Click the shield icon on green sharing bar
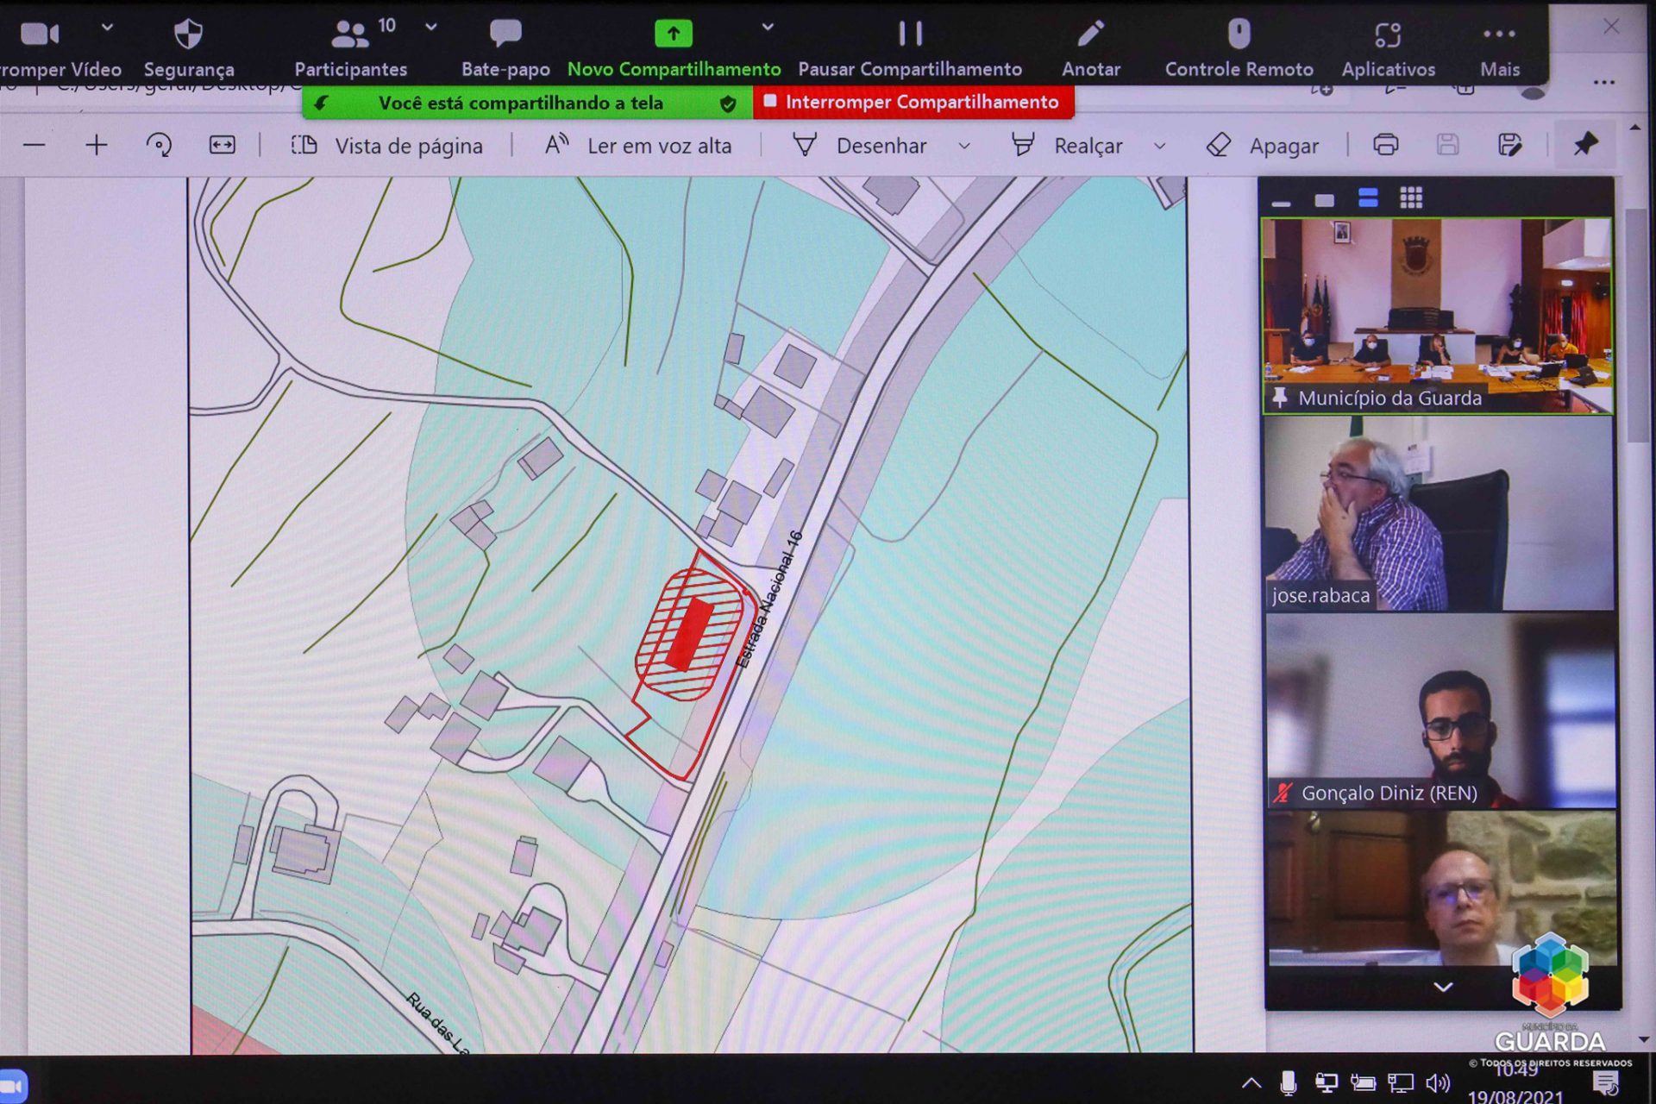The image size is (1656, 1104). coord(728,103)
